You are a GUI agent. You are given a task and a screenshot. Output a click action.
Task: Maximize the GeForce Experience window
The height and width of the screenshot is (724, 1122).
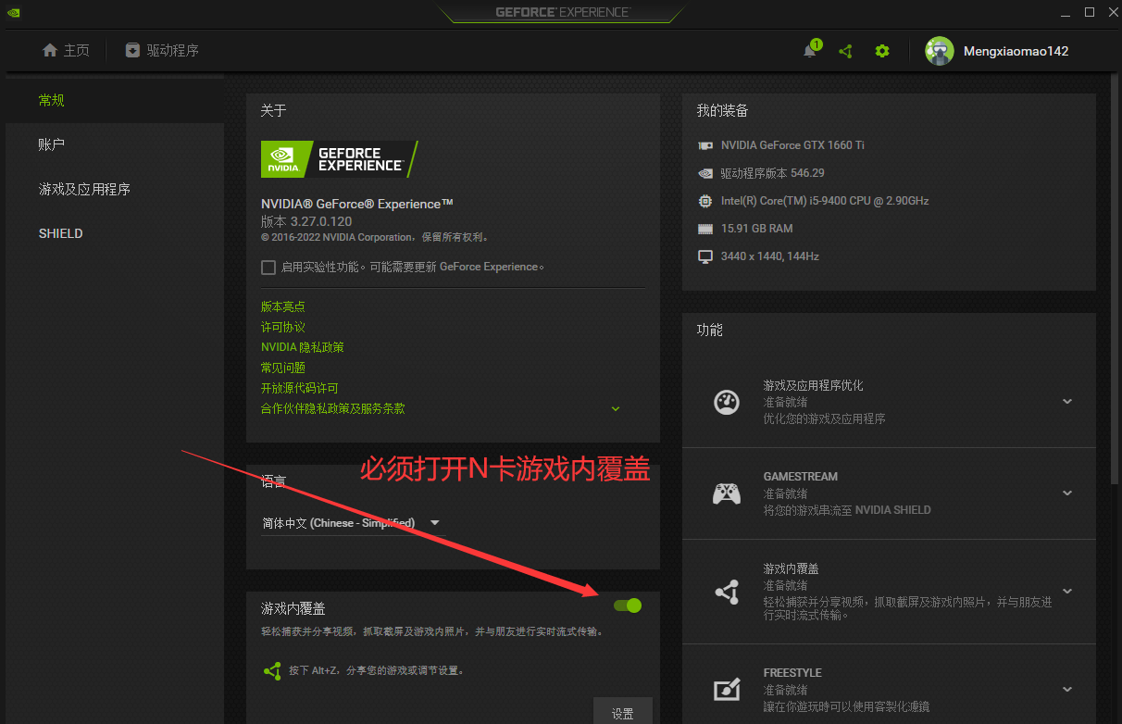[x=1090, y=11]
